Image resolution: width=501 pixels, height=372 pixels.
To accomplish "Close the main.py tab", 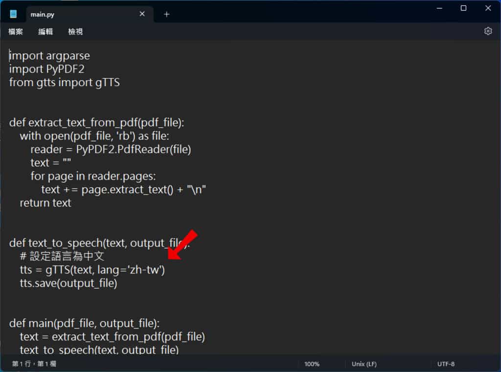I will [142, 14].
